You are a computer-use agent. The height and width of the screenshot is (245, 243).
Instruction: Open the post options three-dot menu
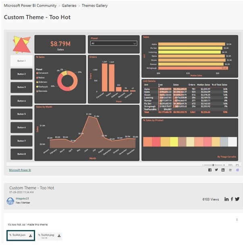tap(237, 220)
